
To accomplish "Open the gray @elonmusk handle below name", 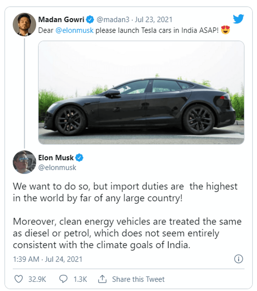I will pos(57,168).
